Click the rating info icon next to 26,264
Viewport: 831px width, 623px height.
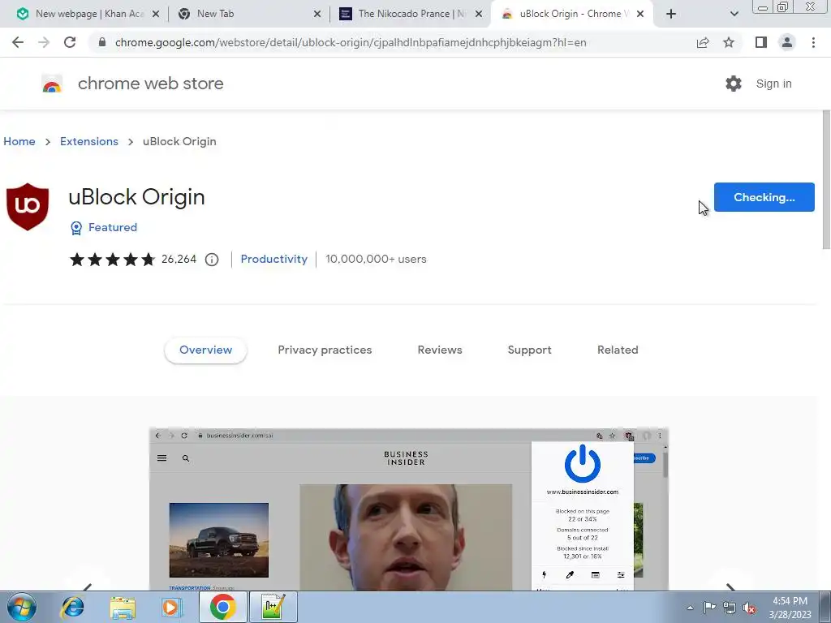coord(212,259)
